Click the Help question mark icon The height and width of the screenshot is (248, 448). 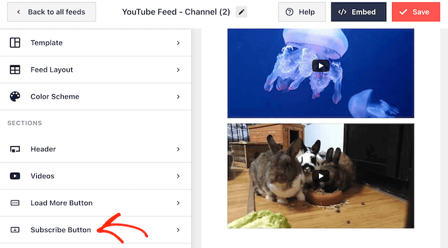tap(289, 12)
